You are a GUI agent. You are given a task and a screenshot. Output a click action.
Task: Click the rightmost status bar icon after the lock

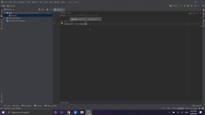203,109
